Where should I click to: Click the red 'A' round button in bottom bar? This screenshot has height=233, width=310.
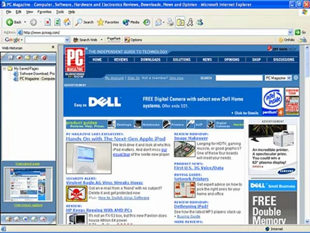click(43, 219)
